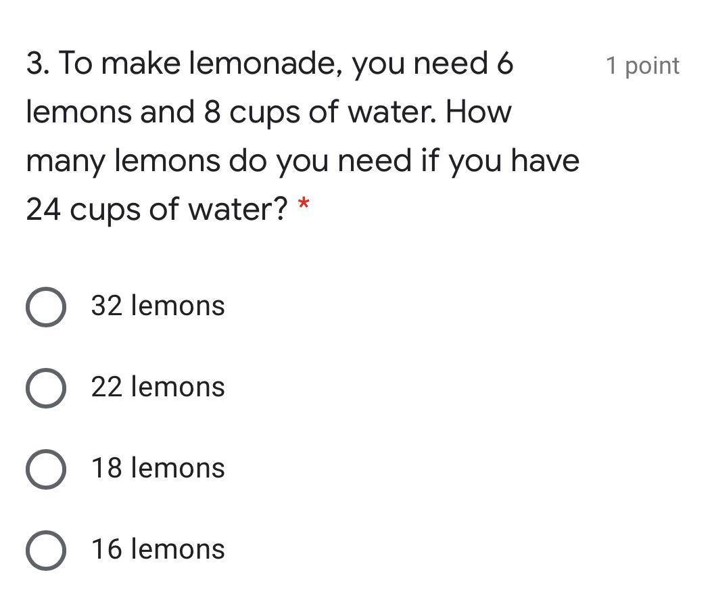
Task: Click the "24 cups of water?" text
Action: tap(157, 209)
